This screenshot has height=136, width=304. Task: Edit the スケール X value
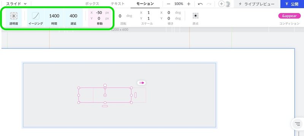(x=149, y=13)
